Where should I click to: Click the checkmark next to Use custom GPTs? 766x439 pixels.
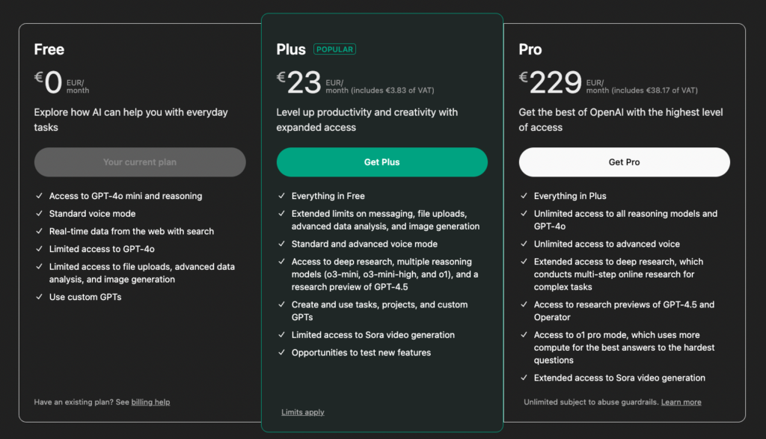(39, 297)
